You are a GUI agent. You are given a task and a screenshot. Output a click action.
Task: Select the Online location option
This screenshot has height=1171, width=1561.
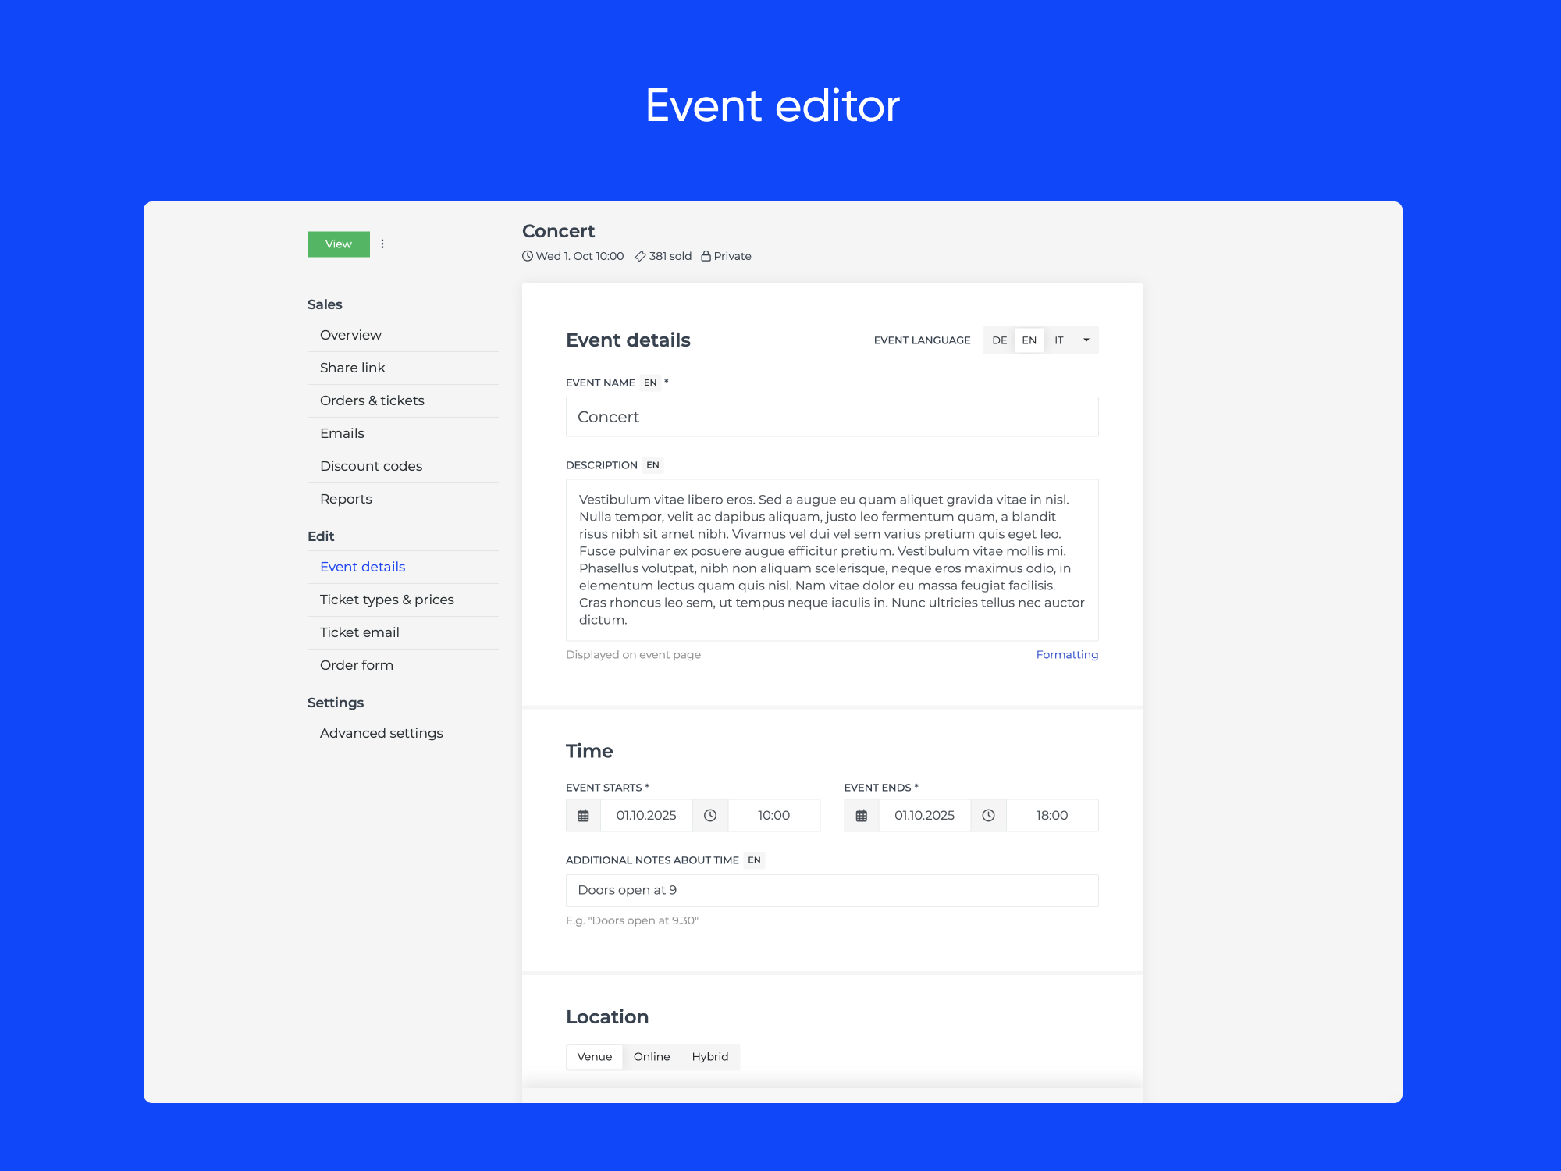coord(652,1056)
